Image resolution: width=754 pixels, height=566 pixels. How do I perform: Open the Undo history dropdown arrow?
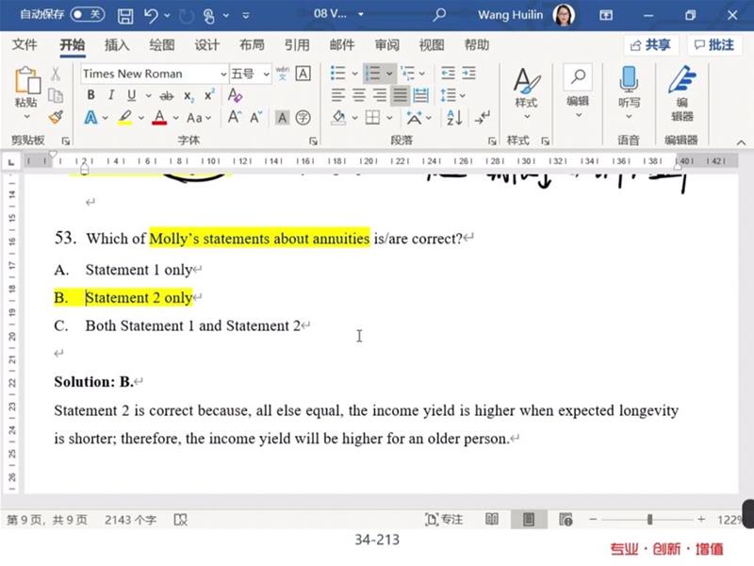pos(167,16)
